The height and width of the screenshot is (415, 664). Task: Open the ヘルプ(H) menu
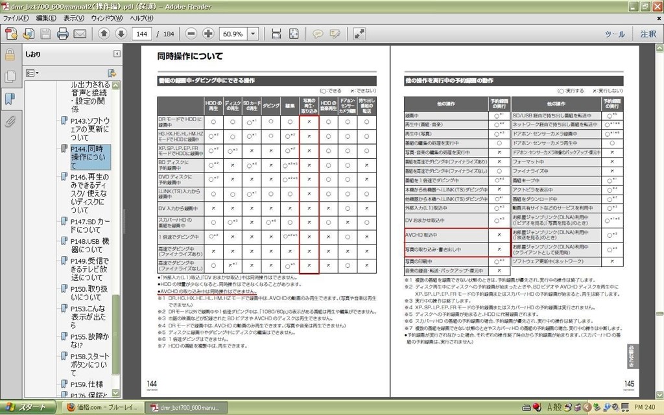141,18
